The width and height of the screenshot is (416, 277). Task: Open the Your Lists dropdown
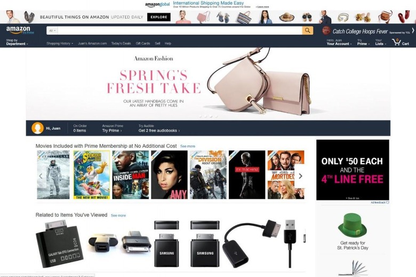tap(380, 42)
